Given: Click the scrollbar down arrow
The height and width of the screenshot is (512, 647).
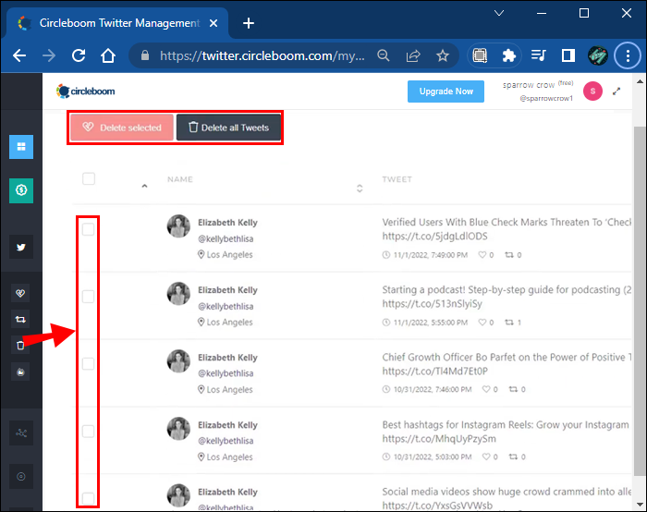Looking at the screenshot, I should coord(640,505).
